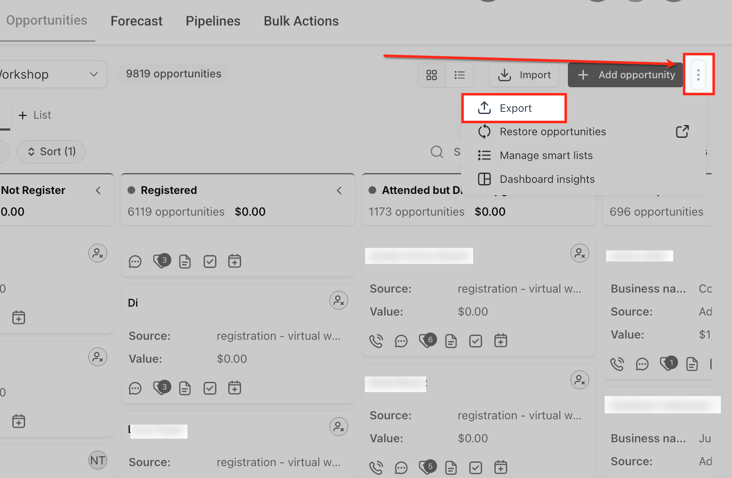
Task: Open conversation icon on Di card
Action: 135,388
